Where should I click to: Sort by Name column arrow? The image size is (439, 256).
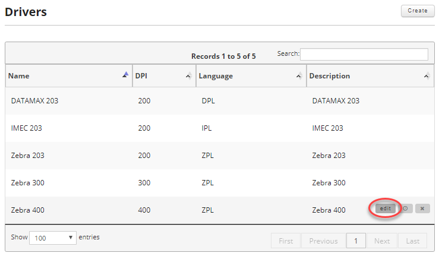point(125,75)
